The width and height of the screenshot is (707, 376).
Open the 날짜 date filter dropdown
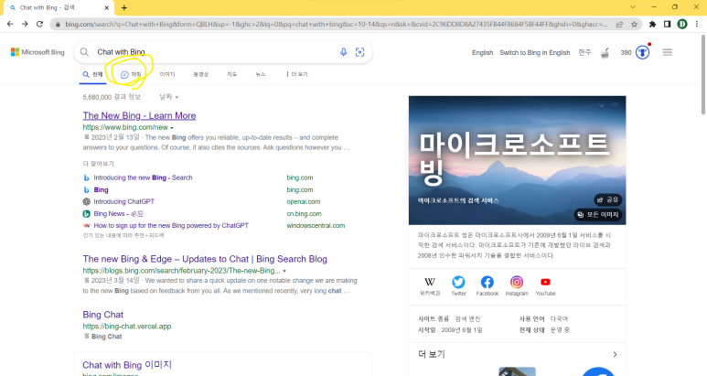pyautogui.click(x=168, y=97)
